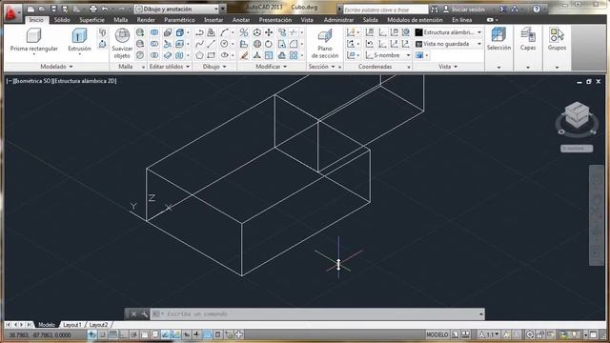Toggle Infer constraints status bar button
610x343 pixels.
click(91, 334)
